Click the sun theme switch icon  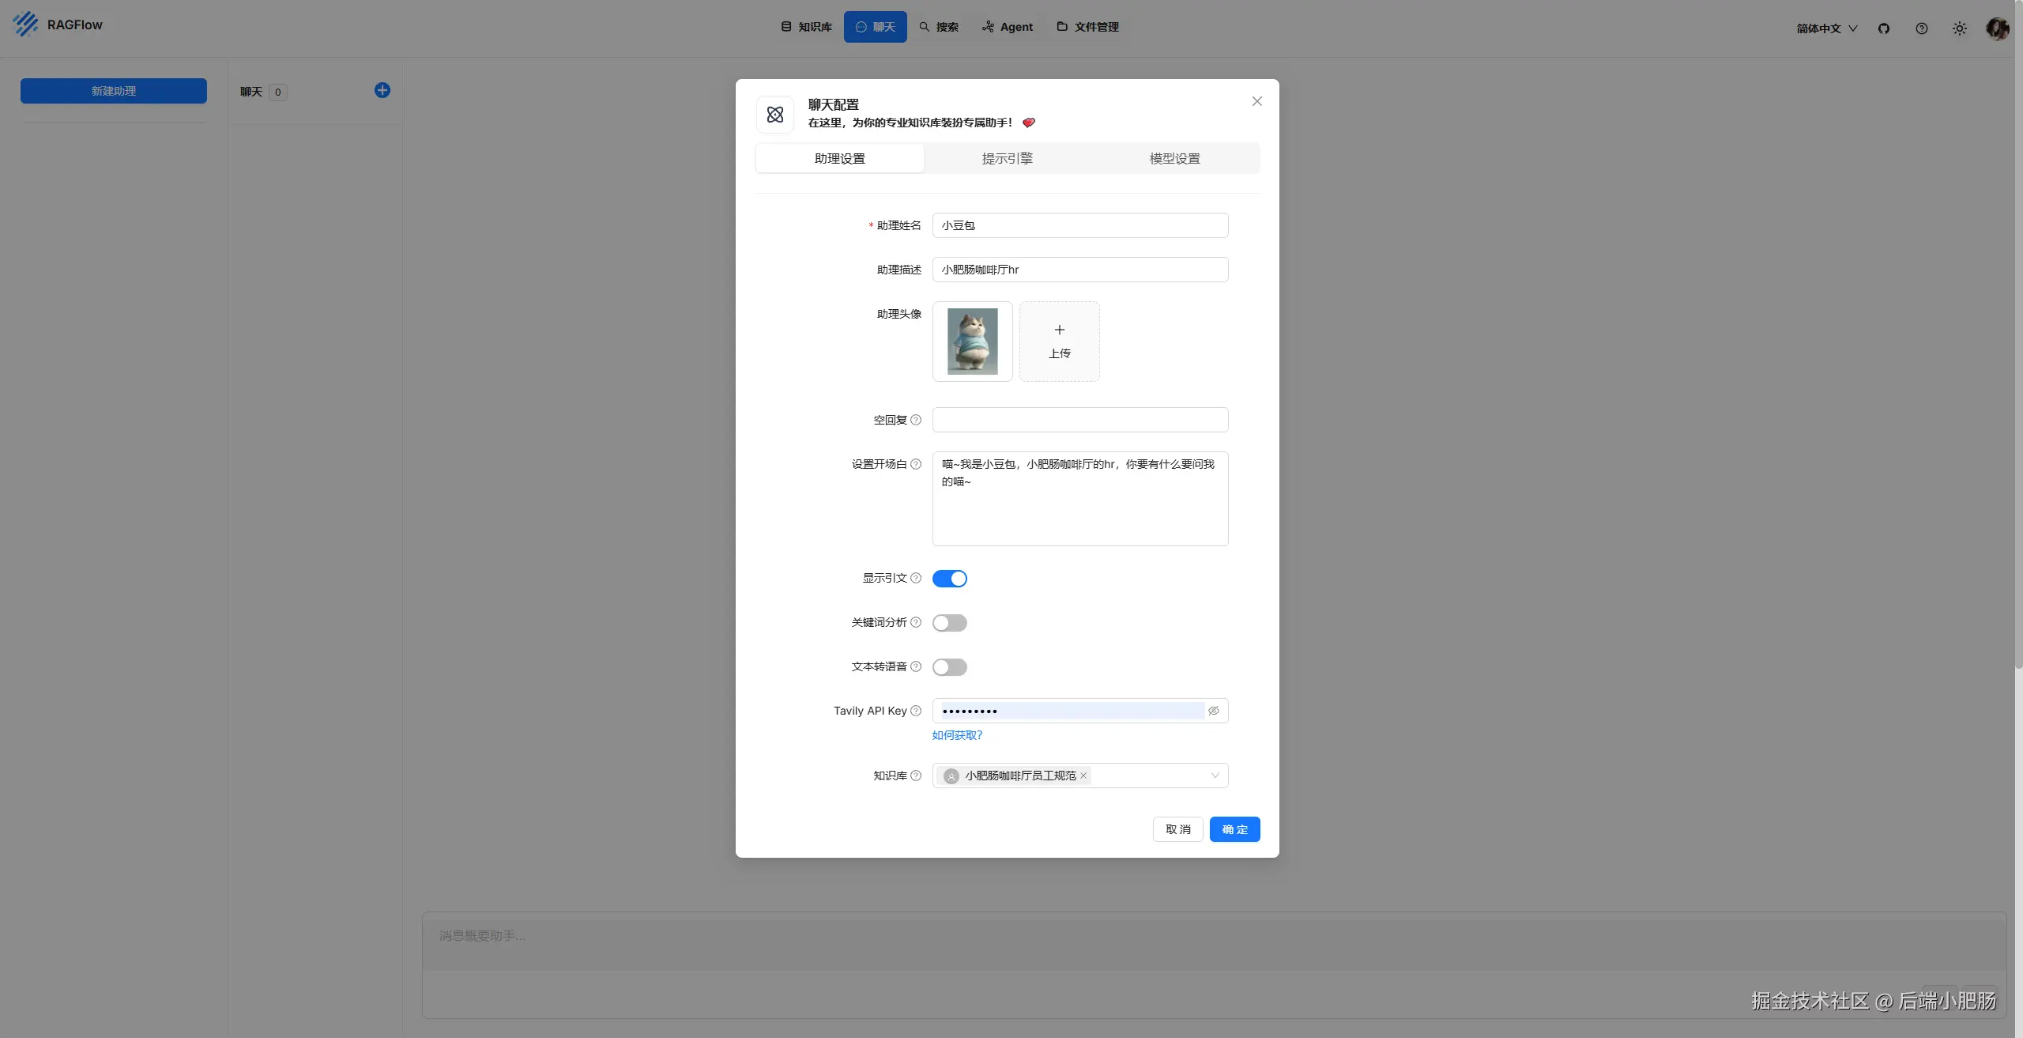[1960, 28]
